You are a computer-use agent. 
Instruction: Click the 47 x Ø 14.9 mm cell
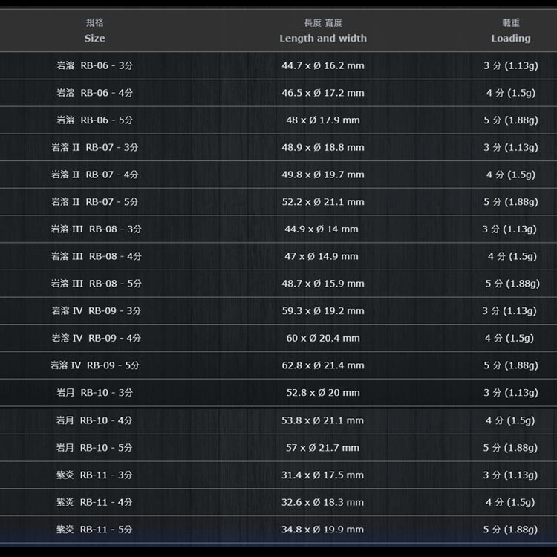tap(323, 256)
